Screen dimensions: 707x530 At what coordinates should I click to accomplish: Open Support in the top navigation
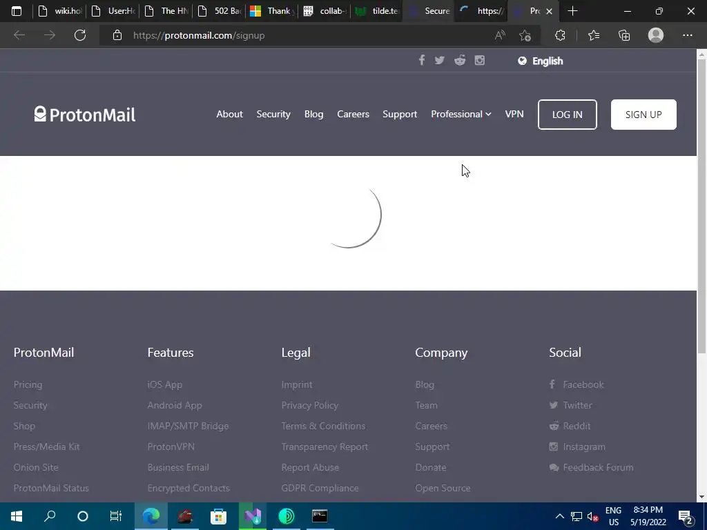400,114
